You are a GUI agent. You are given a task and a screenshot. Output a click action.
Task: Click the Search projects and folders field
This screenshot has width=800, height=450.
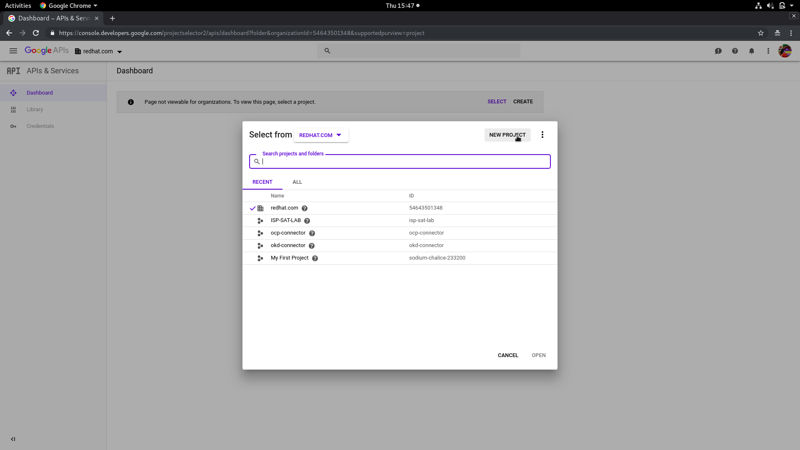404,162
